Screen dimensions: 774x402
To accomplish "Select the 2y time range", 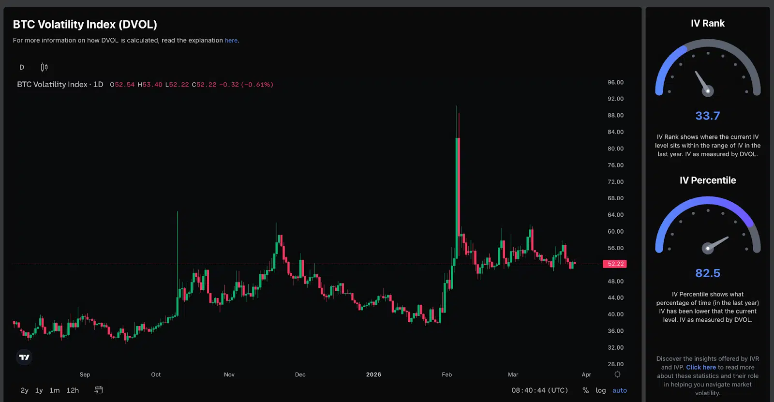I will [25, 390].
